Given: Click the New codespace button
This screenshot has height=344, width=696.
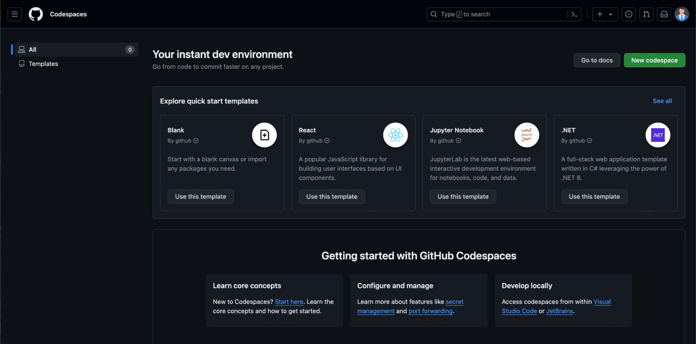Looking at the screenshot, I should pos(654,60).
